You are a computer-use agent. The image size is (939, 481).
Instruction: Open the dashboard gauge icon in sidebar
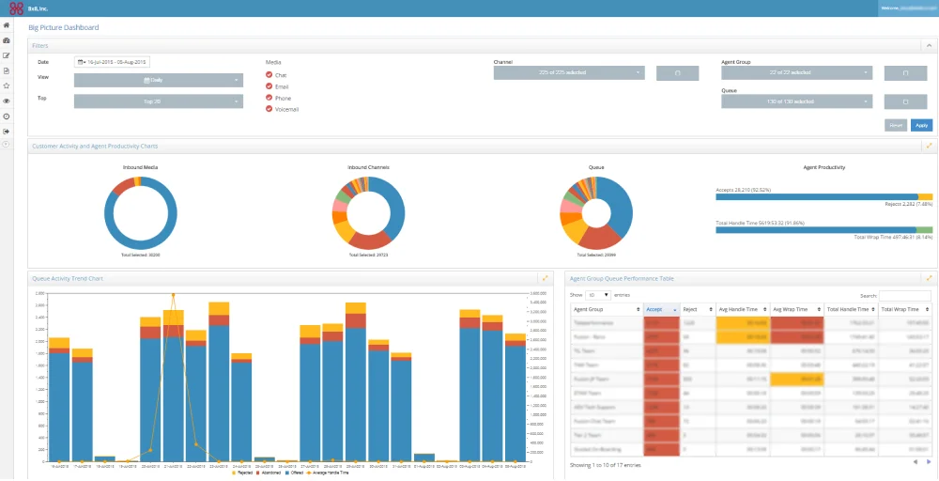(7, 40)
